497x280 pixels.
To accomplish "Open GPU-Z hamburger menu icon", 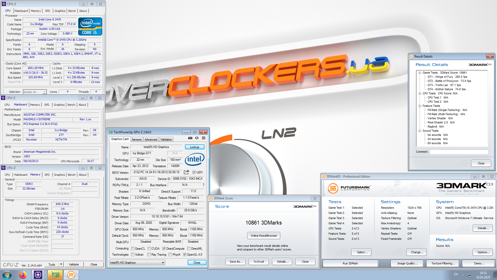I will [x=204, y=138].
